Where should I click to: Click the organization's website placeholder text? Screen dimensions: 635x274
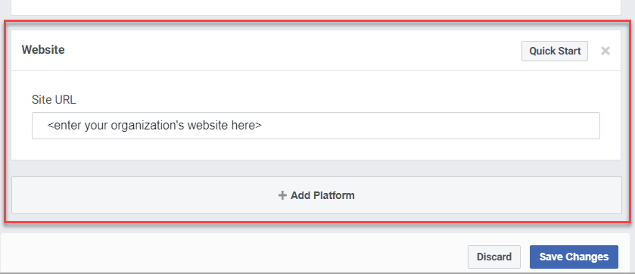154,126
